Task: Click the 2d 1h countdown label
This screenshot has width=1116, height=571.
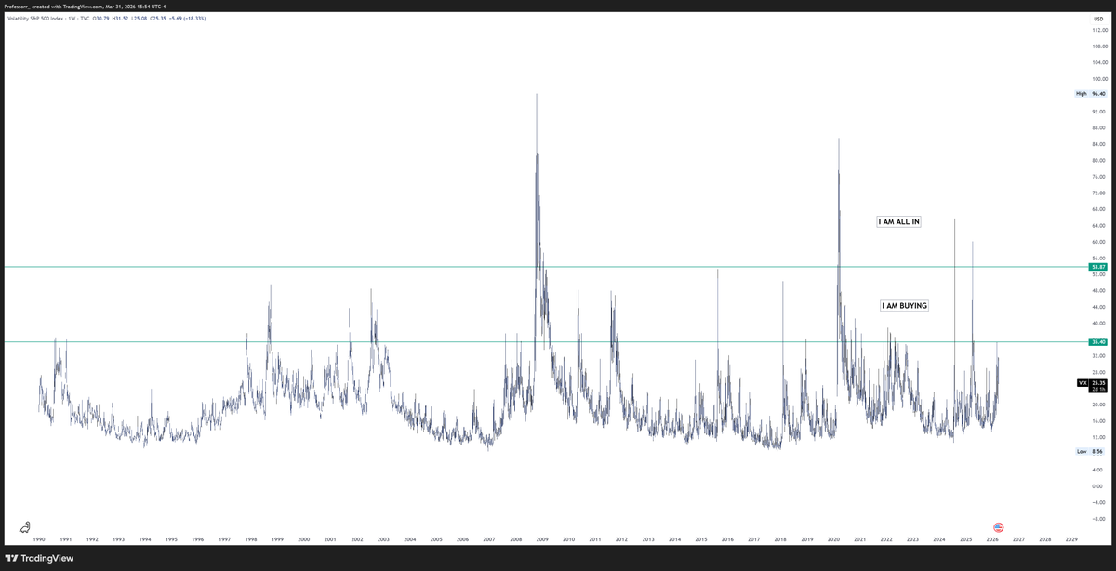Action: coord(1098,389)
